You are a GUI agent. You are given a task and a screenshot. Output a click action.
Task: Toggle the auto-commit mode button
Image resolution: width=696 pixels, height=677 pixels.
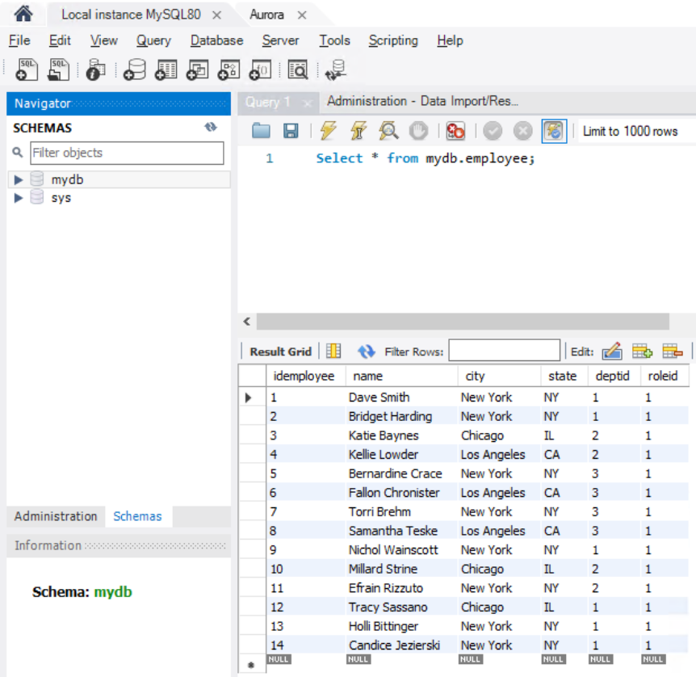[554, 131]
